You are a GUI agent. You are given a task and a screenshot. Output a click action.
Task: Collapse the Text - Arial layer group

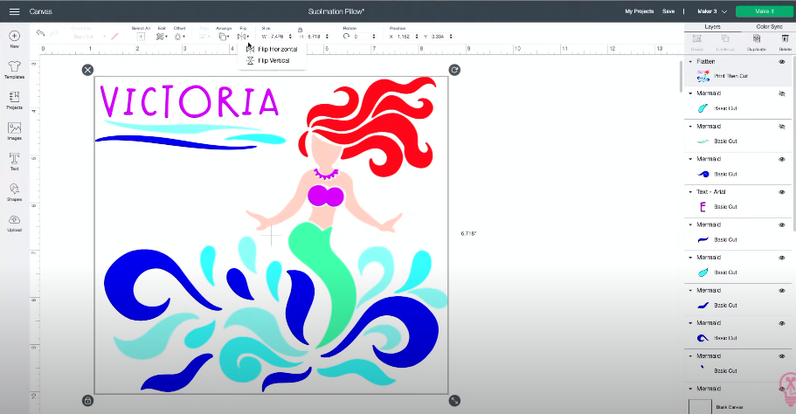(x=690, y=192)
